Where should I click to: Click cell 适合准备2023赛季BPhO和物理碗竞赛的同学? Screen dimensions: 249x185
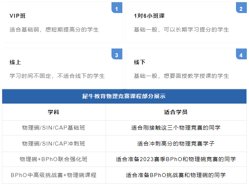(x=176, y=159)
